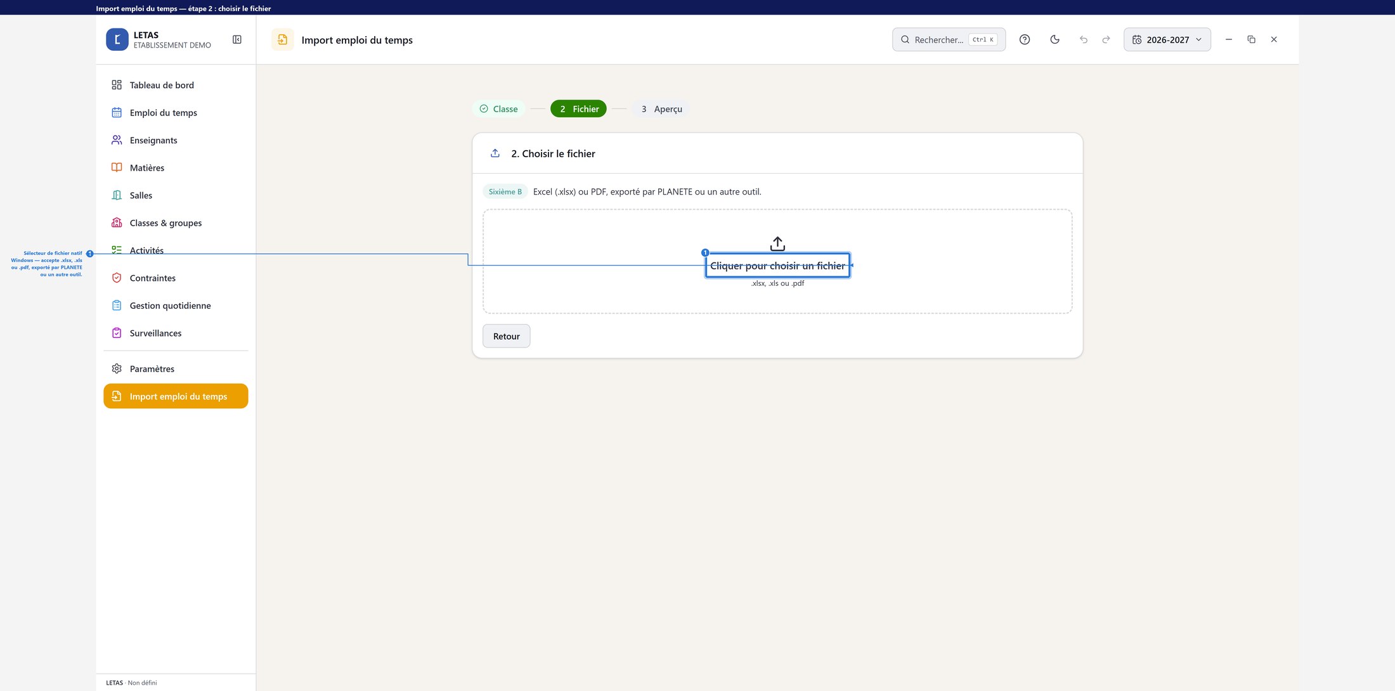Click the Sixième B class badge

point(505,191)
